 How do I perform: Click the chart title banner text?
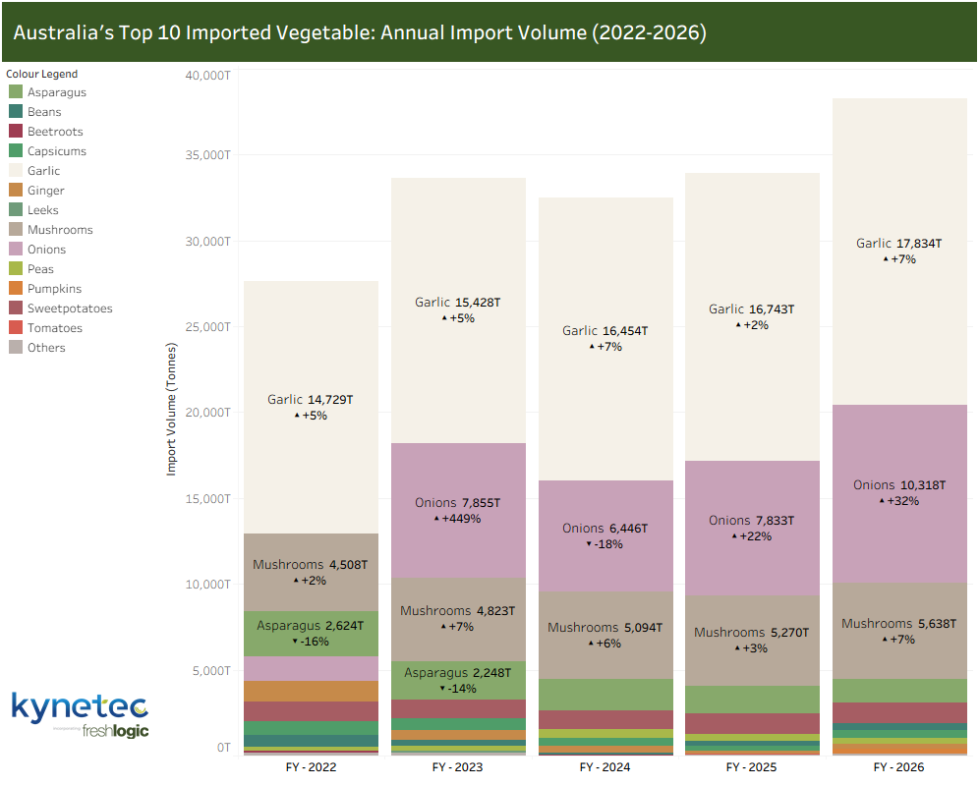pos(360,32)
